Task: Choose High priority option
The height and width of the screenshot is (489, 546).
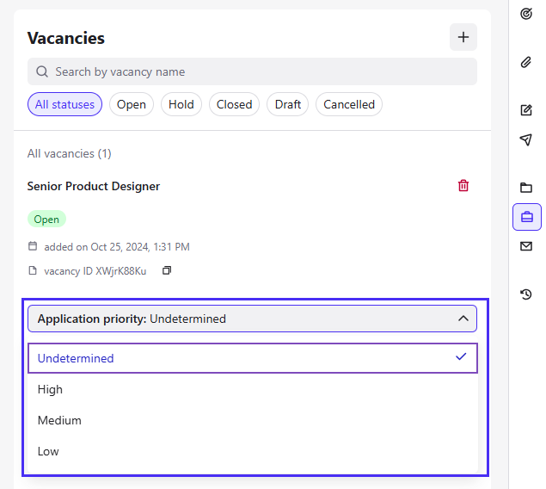Action: coord(253,389)
